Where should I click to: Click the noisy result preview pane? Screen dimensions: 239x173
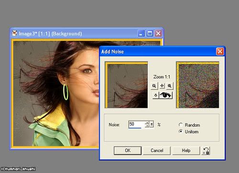pos(197,85)
